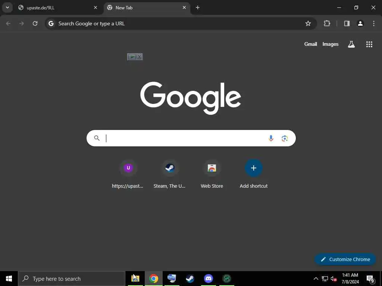Click the taskbar search box

[x=72, y=279]
